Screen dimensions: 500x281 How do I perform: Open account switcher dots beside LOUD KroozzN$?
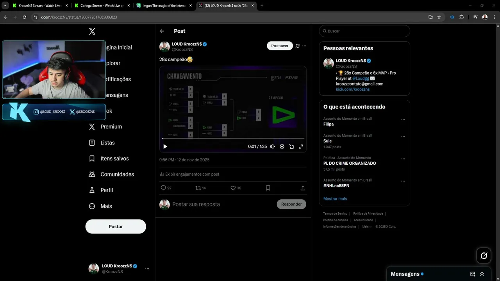(x=147, y=269)
